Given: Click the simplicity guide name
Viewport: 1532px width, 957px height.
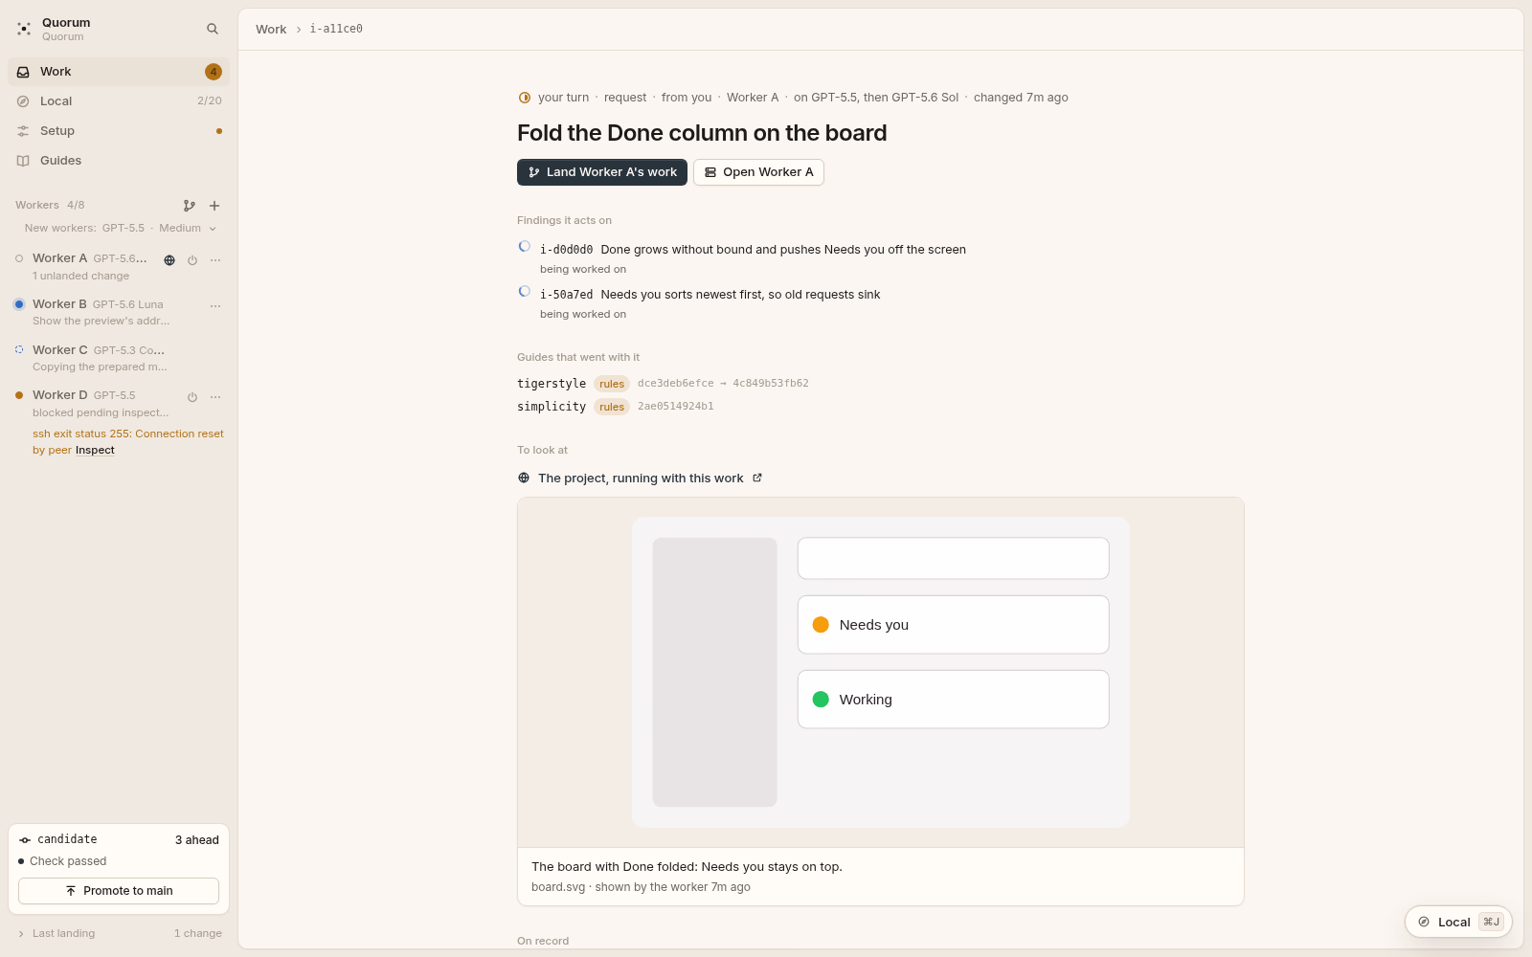Looking at the screenshot, I should point(552,407).
